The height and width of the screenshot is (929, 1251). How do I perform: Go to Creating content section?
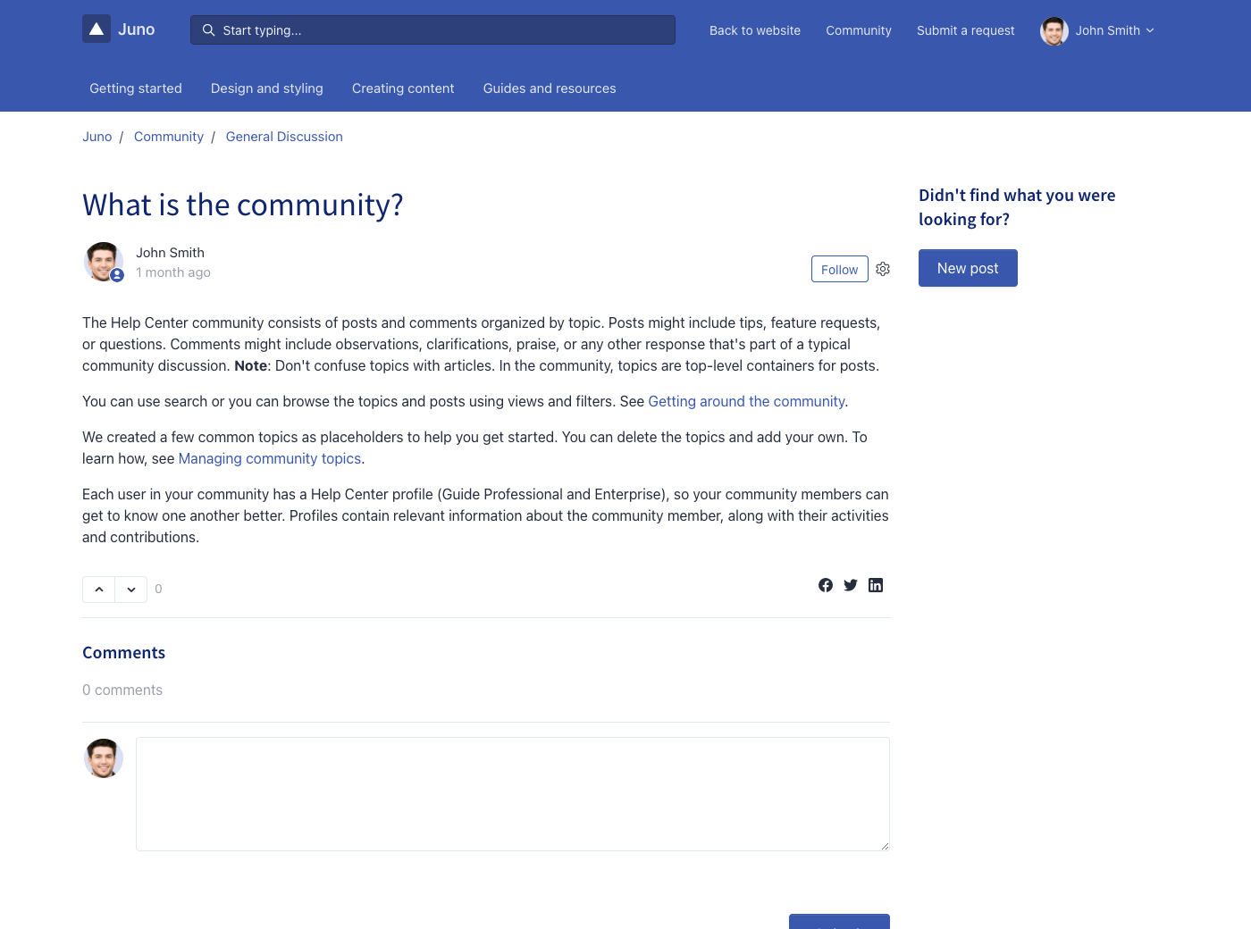403,88
